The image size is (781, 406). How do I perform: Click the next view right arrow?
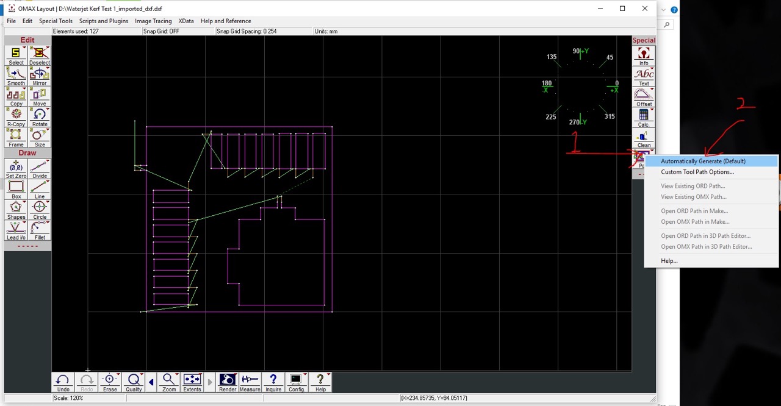(x=210, y=383)
